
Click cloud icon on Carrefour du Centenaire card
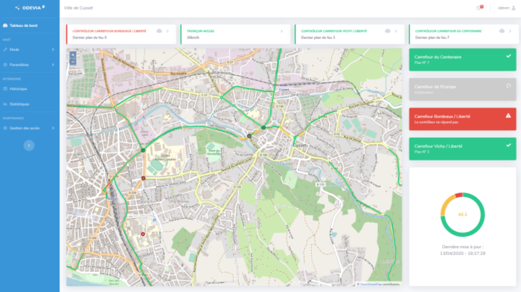coord(502,31)
